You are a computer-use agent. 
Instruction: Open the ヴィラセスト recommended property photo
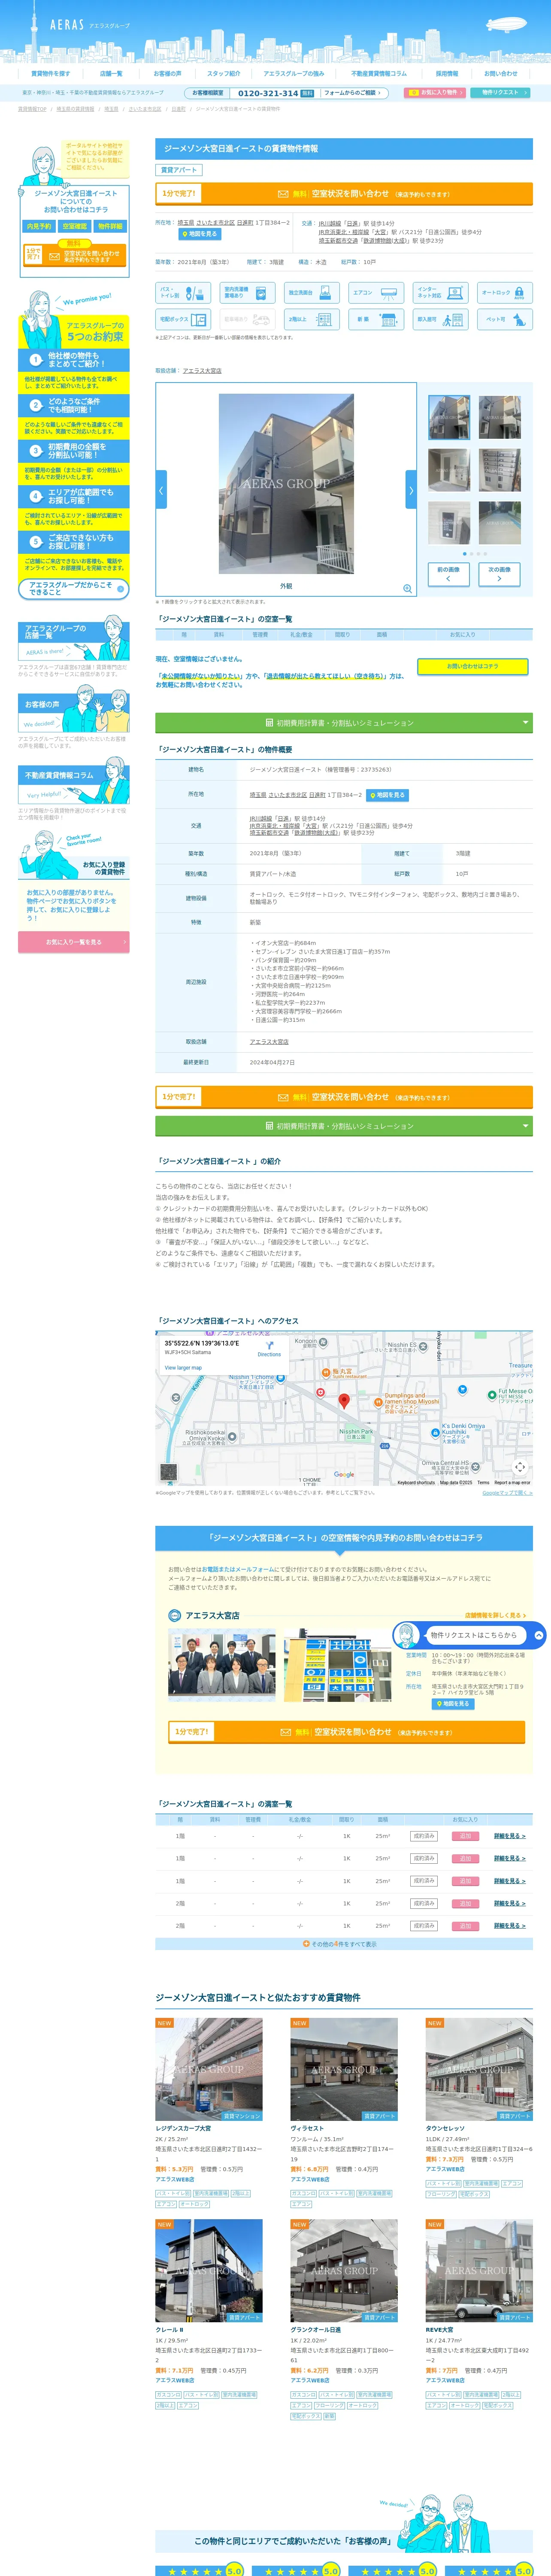tap(344, 2070)
